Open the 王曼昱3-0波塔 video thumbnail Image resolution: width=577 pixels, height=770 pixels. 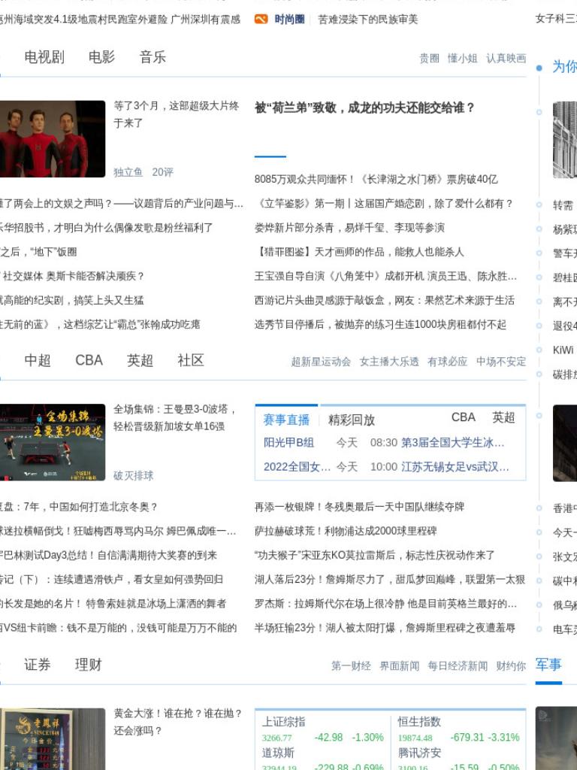pyautogui.click(x=53, y=442)
